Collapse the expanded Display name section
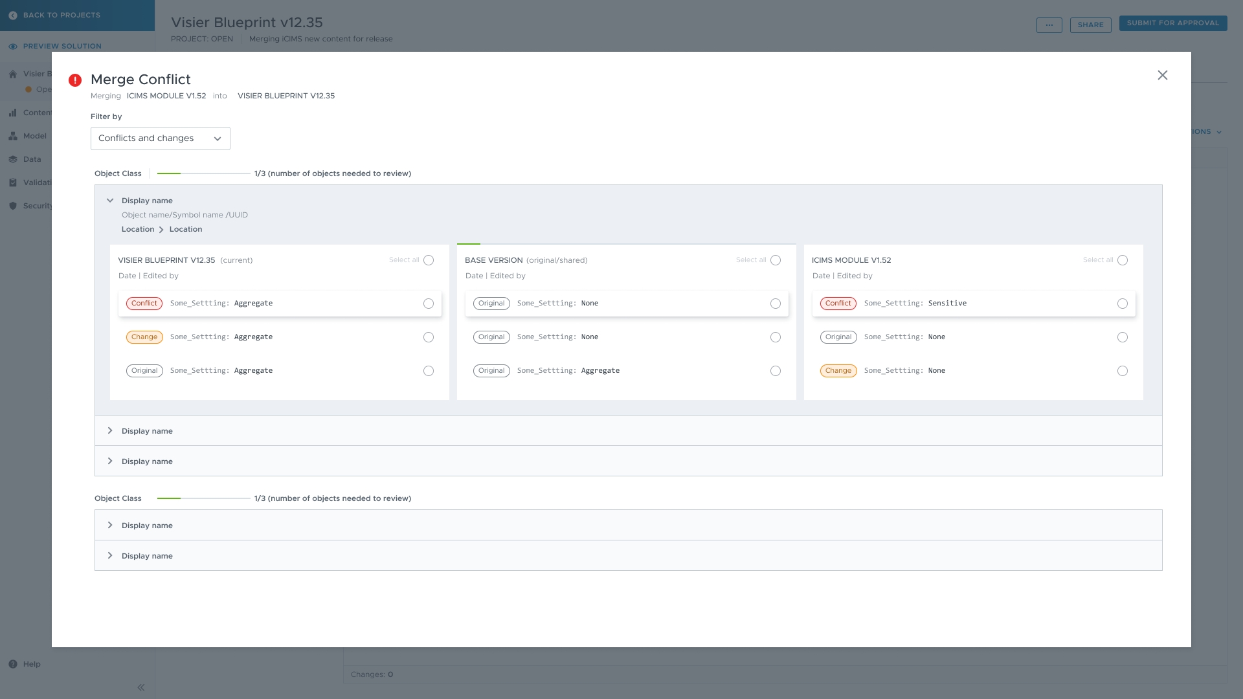This screenshot has height=699, width=1243. [110, 201]
